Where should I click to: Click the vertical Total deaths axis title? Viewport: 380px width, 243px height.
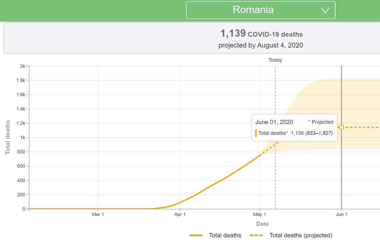pyautogui.click(x=8, y=137)
